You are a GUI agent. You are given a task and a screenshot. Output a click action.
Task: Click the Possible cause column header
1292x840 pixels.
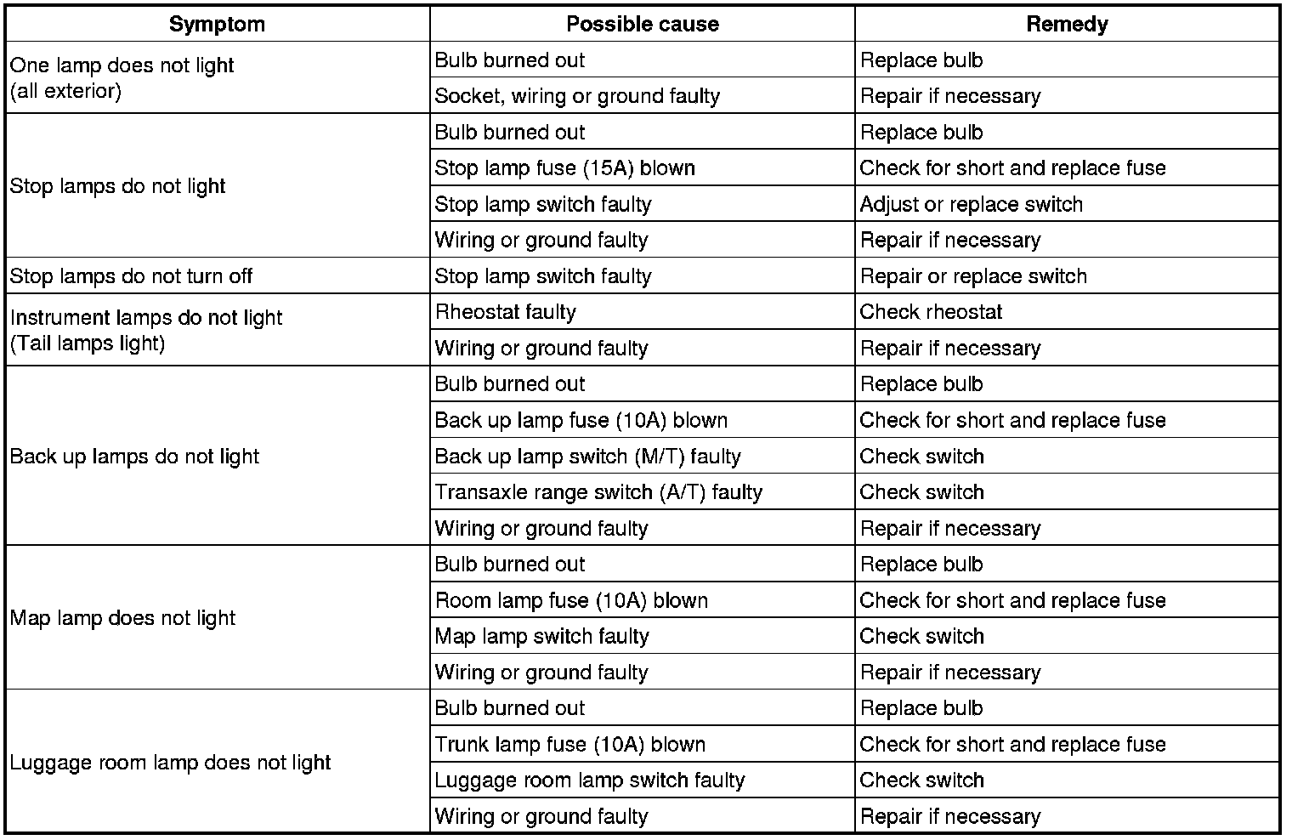tap(642, 24)
